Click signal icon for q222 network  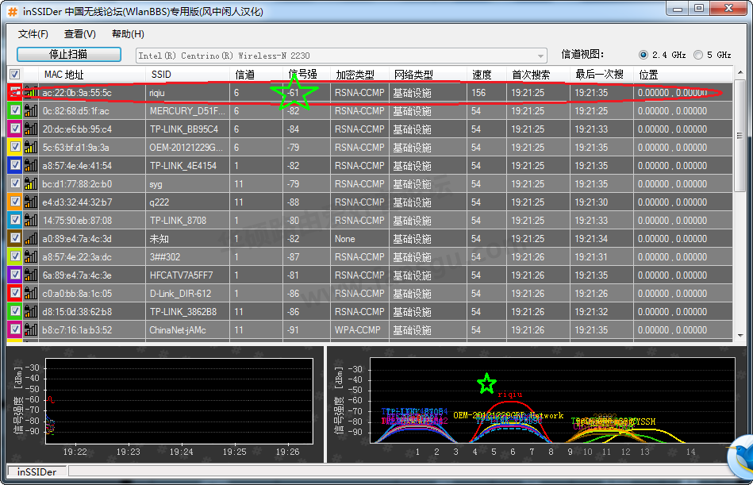[x=31, y=202]
